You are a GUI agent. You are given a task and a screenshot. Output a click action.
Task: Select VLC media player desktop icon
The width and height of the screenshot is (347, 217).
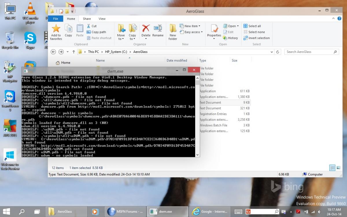click(30, 13)
